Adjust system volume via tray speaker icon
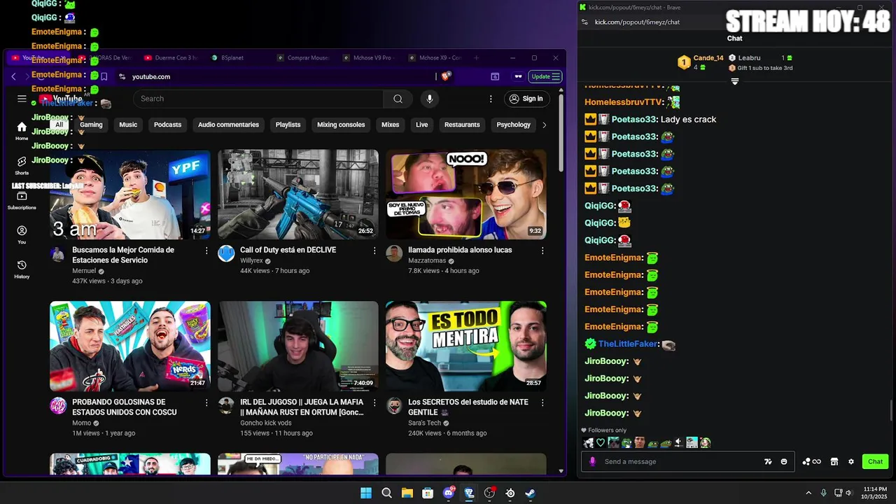 pos(848,493)
